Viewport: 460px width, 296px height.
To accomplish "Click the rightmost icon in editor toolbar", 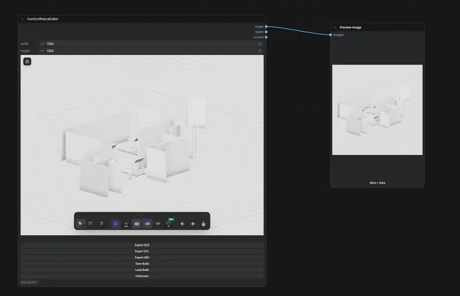I will [203, 223].
